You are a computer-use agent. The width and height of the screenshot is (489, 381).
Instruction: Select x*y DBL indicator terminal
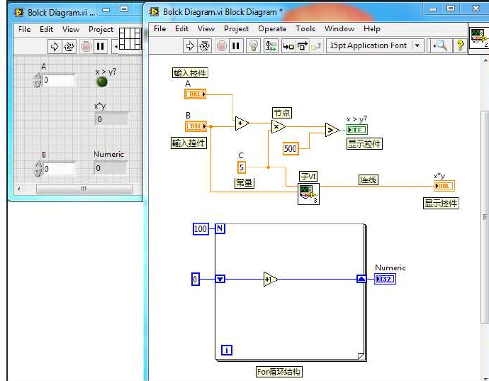(444, 186)
